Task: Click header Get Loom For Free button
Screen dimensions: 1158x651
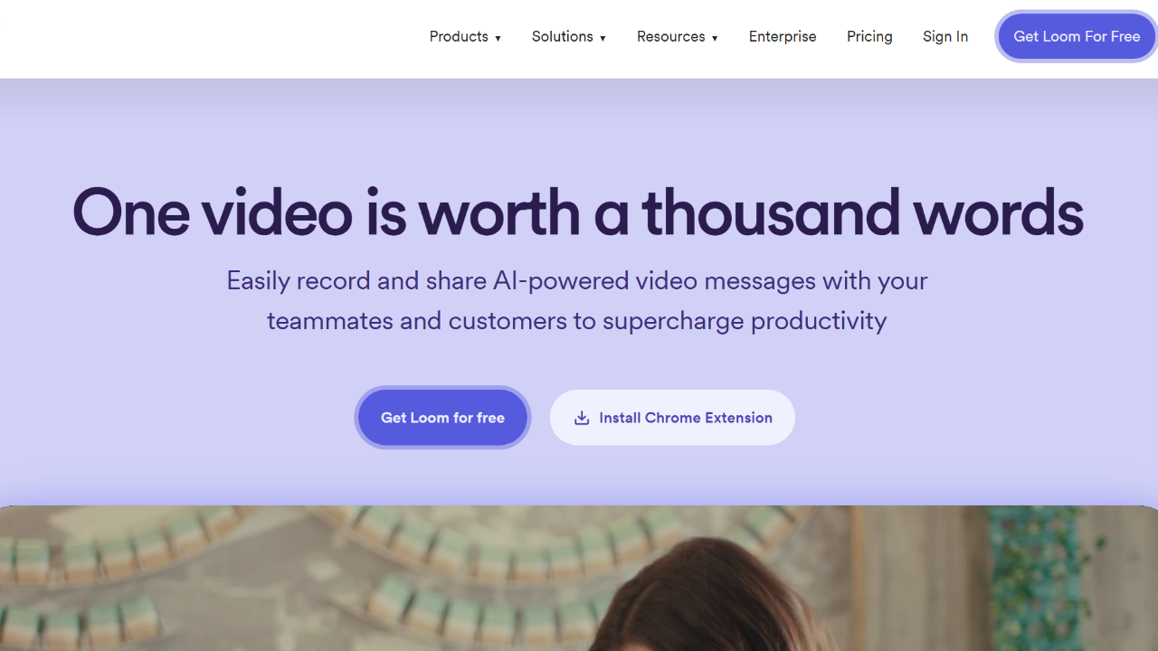Action: click(1077, 36)
